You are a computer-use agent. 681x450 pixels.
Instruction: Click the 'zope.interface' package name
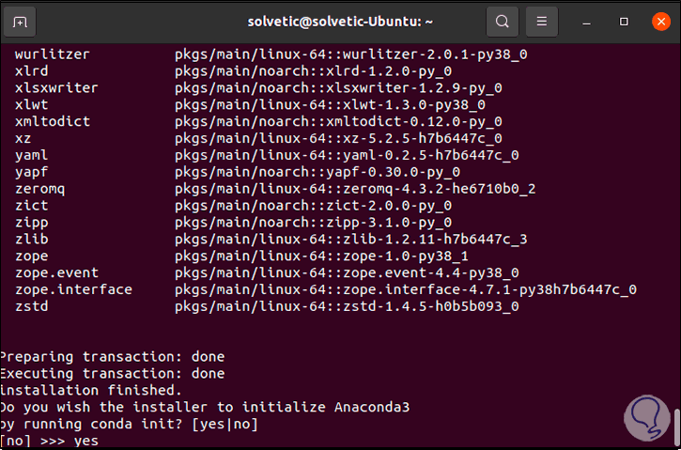[x=73, y=289]
